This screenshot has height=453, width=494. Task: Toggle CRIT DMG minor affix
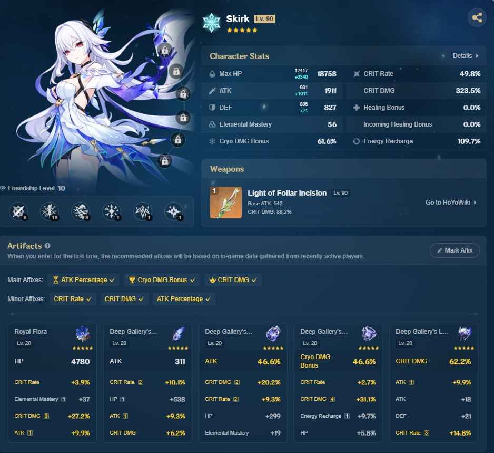124,298
